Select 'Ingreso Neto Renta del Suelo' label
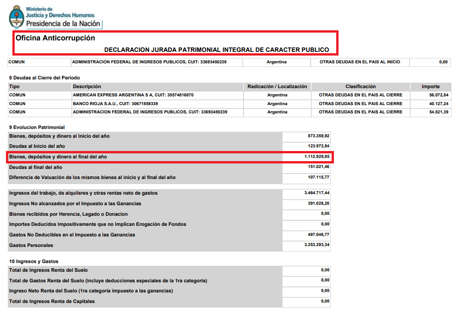This screenshot has height=314, width=461. tap(91, 291)
